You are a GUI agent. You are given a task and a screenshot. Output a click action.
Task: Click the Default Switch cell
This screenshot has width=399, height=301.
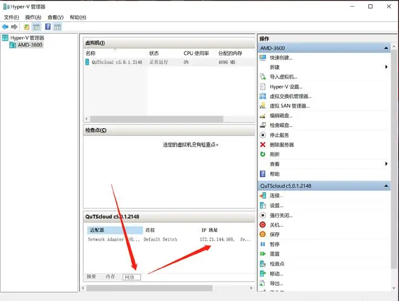(x=160, y=239)
